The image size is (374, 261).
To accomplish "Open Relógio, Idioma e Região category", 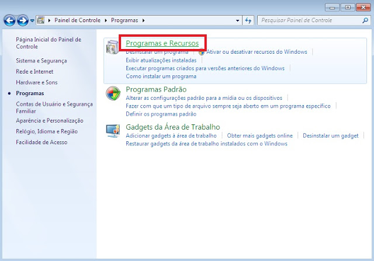I will pos(47,131).
